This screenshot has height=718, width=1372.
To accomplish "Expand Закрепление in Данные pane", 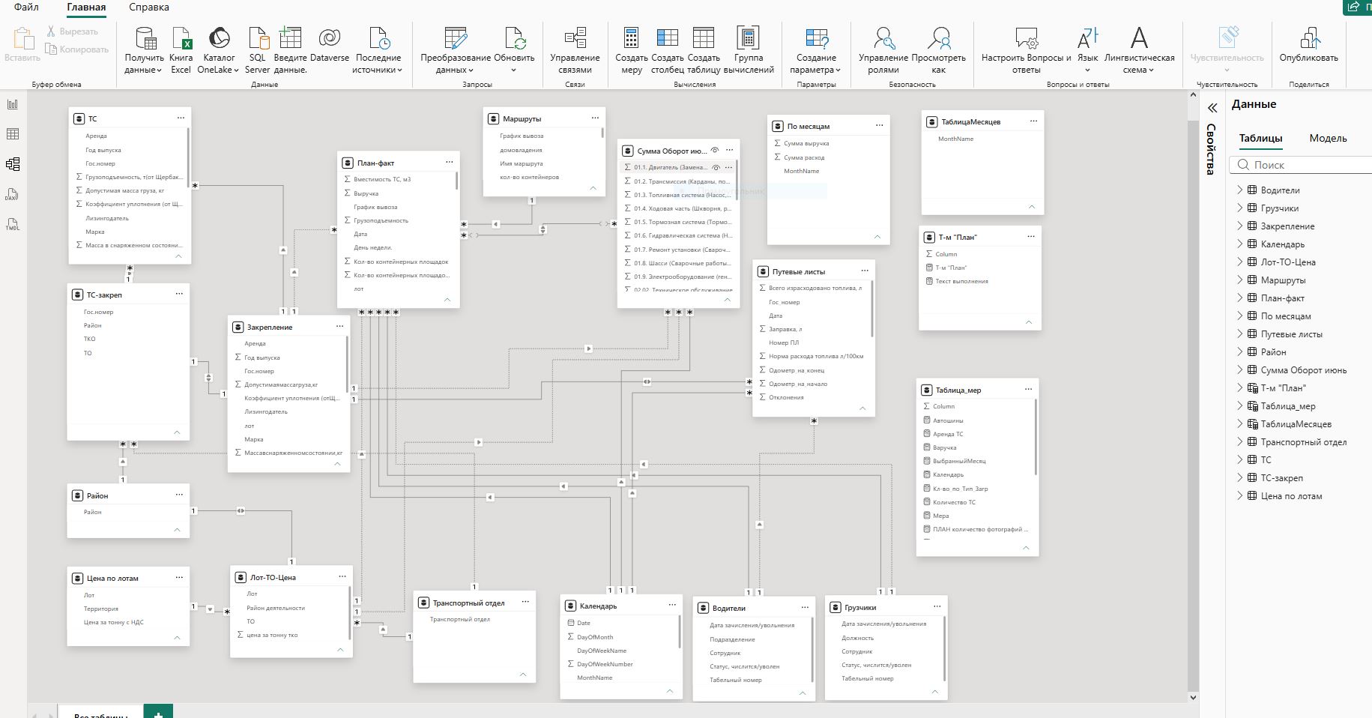I will (x=1239, y=226).
